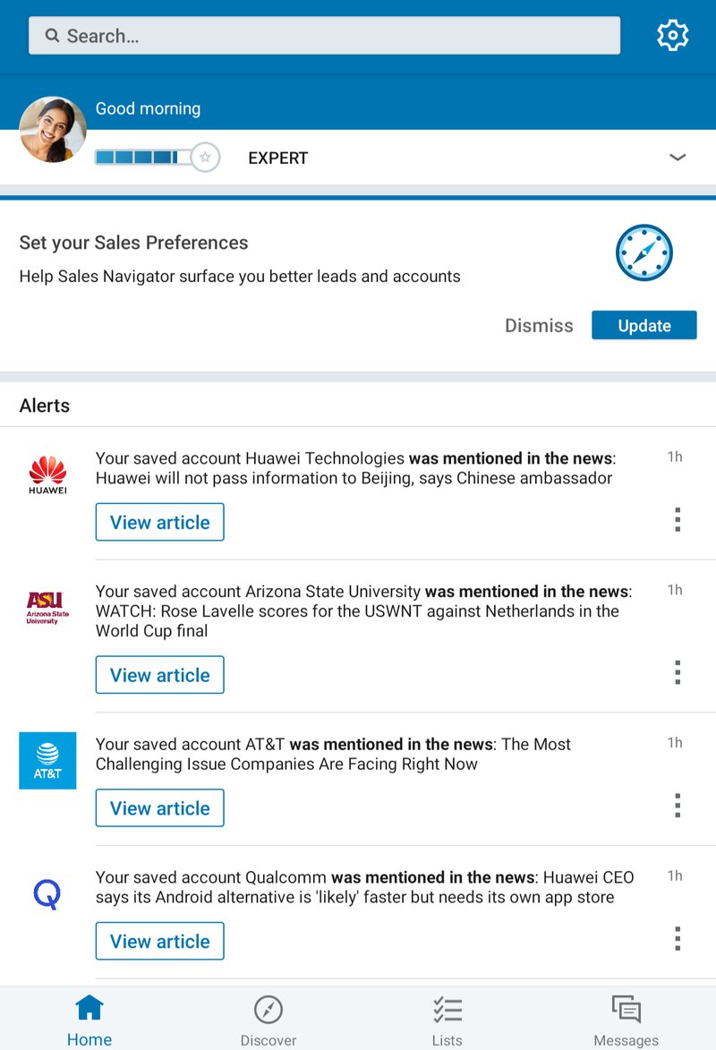View article for the Arizona State alert
Image resolution: width=716 pixels, height=1050 pixels.
point(159,674)
